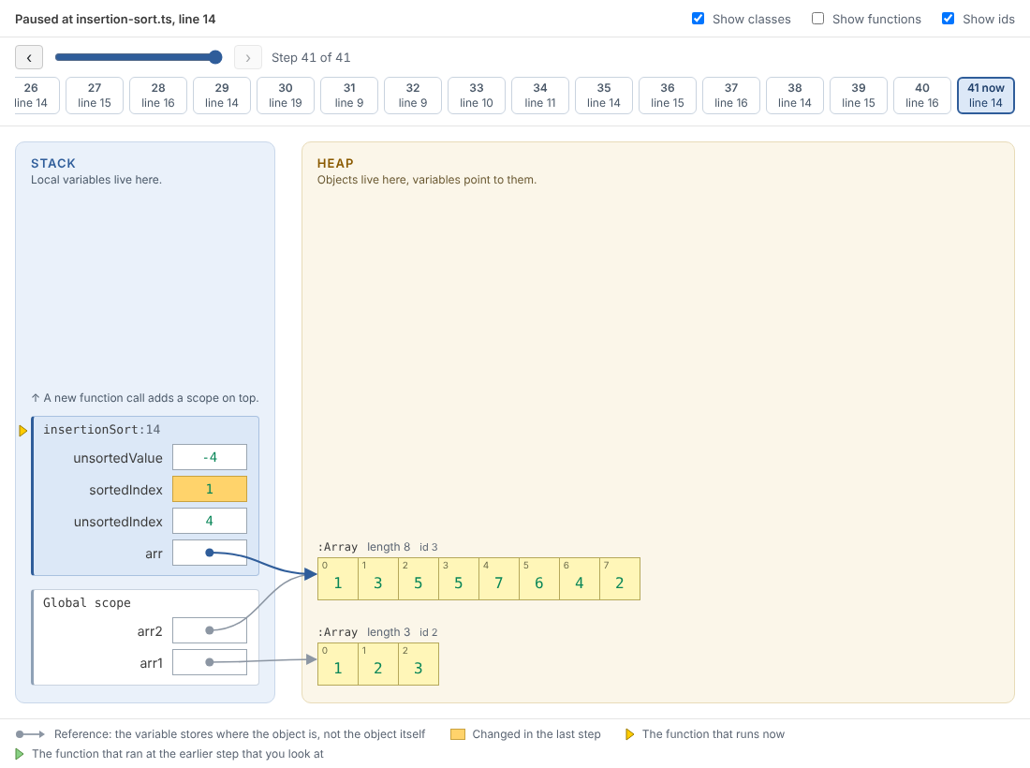
Task: Click the arr1 reference dot in Global scope
Action: (x=210, y=662)
